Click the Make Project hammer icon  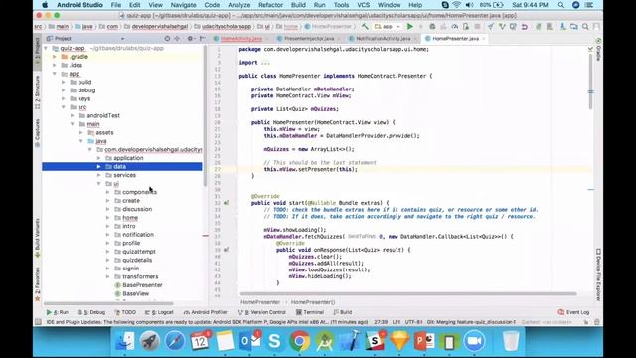(365, 27)
